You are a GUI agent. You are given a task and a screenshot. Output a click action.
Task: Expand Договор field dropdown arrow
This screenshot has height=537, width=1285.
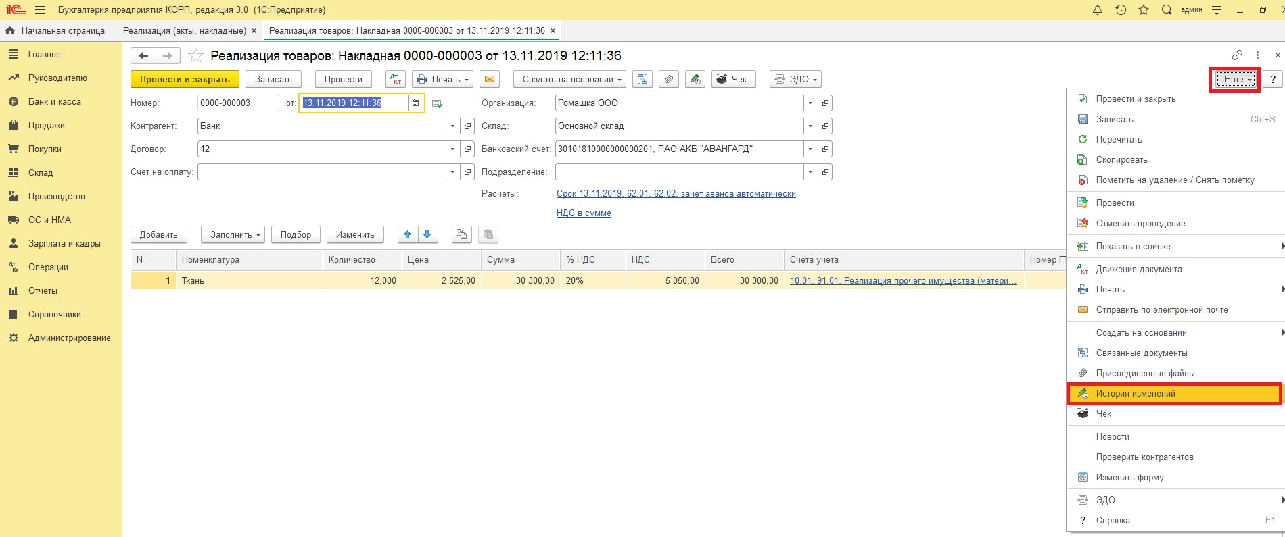[452, 149]
